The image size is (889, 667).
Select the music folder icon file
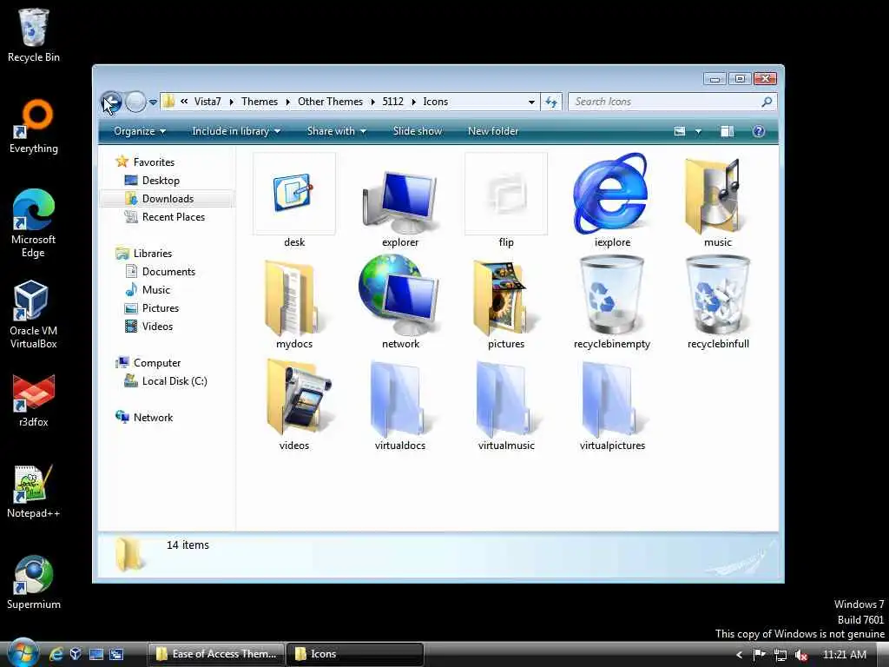[718, 200]
